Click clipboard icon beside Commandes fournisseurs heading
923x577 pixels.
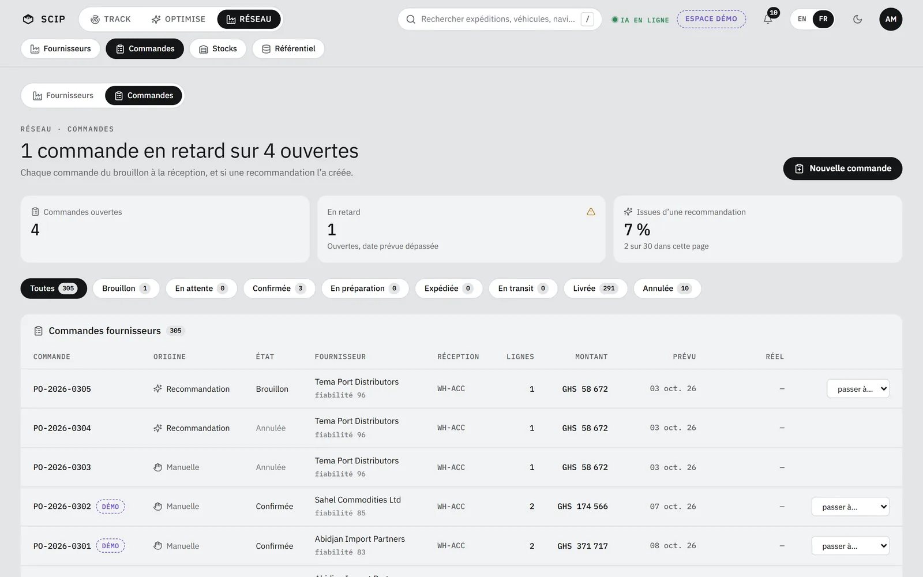(39, 331)
